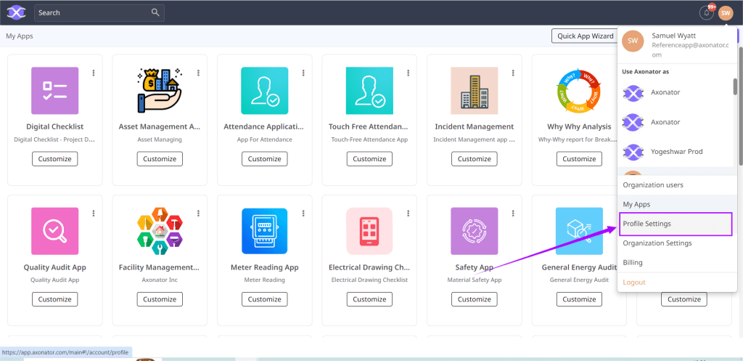Open the Meter Reading App icon
743x361 pixels.
[x=264, y=231]
